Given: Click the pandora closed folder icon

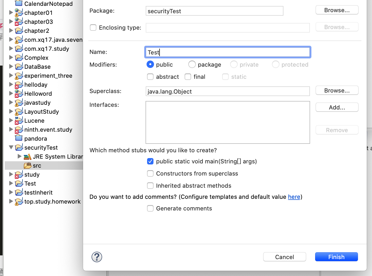Looking at the screenshot, I should click(19, 138).
